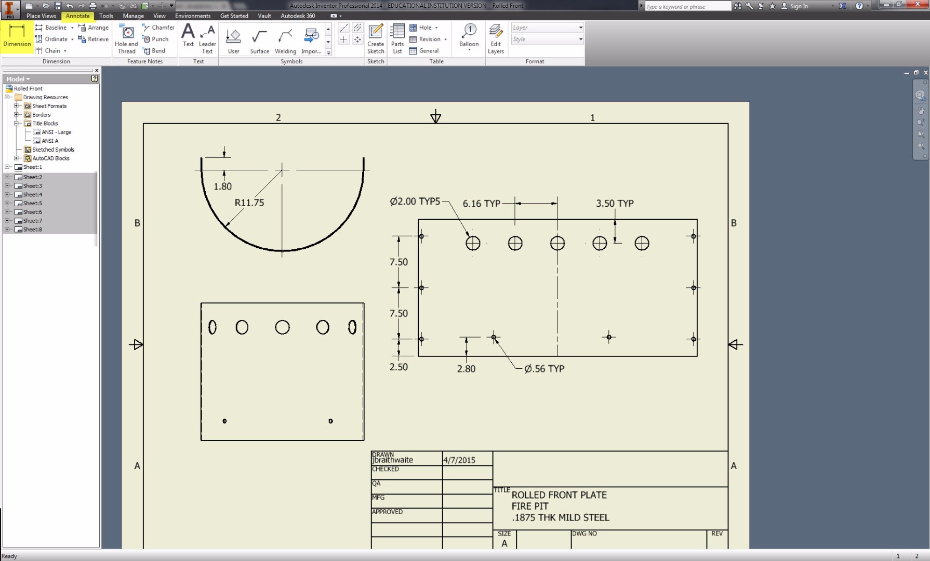
Task: Expand the Sheet:1 node
Action: click(x=7, y=167)
